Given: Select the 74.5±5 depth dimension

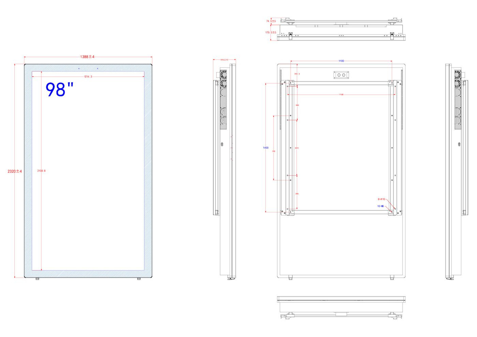Looking at the screenshot, I should point(271,21).
